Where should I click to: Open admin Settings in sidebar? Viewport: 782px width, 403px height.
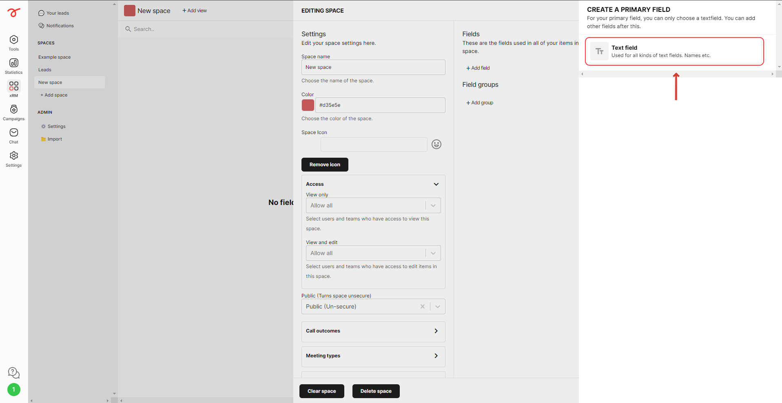[x=53, y=126]
